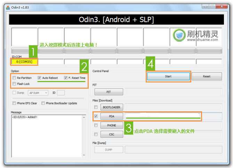Click the ID input box next to Dump
This screenshot has height=168, width=233.
(x=61, y=93)
